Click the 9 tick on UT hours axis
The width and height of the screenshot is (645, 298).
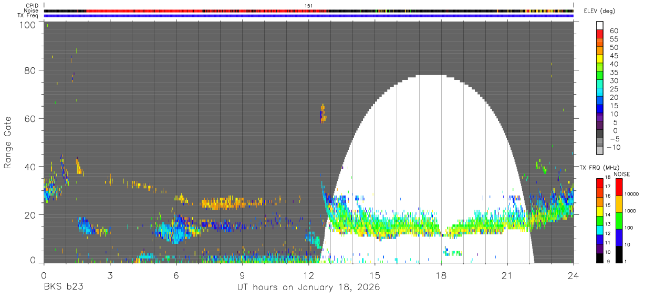tap(242, 274)
